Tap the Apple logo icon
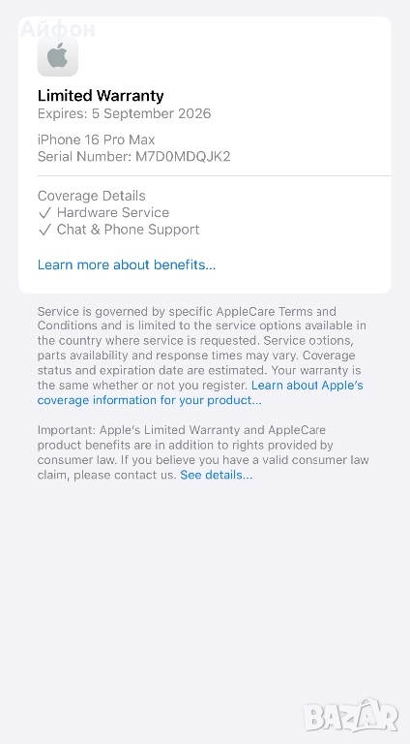Image resolution: width=410 pixels, height=744 pixels. 58,56
